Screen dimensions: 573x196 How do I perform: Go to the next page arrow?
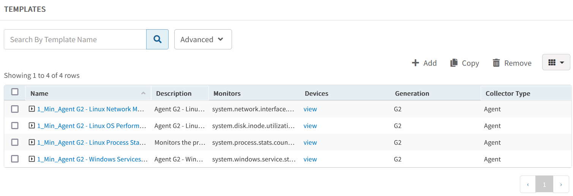[x=561, y=185]
